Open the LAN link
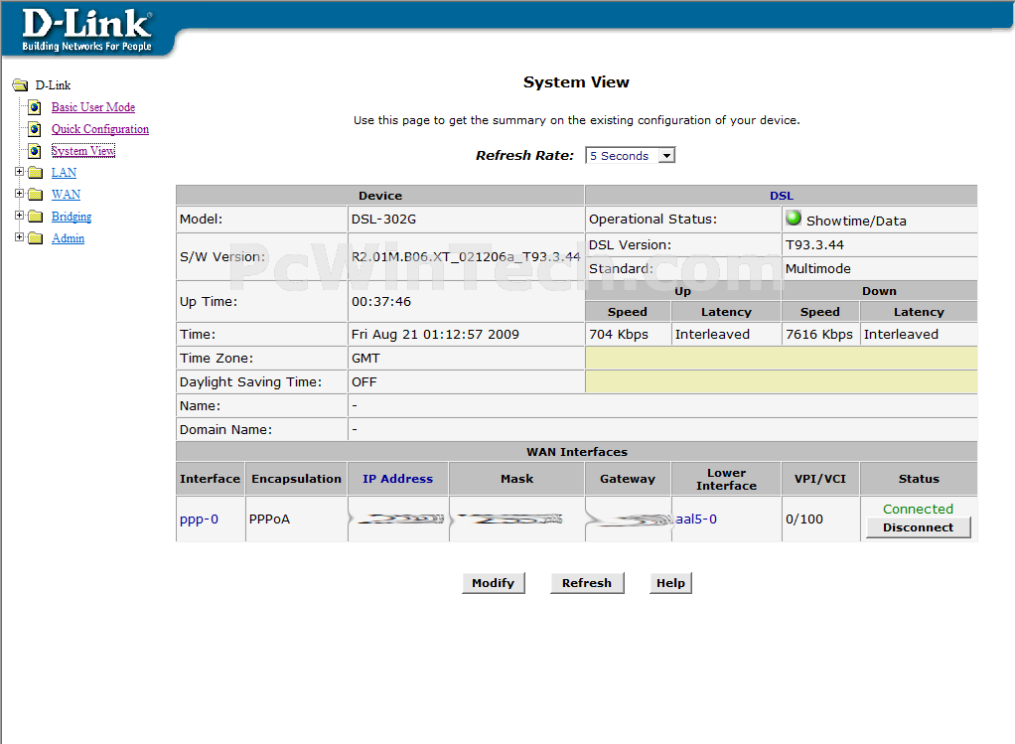This screenshot has width=1015, height=744. click(x=65, y=173)
